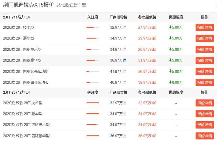Click 报价详情 for 241马力 28T 技术型
Viewport: 217px width, 141px height.
[x=204, y=27]
